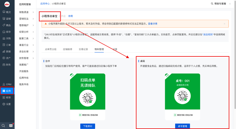Open 服务市场 menu entry
The height and width of the screenshot is (129, 236).
pyautogui.click(x=24, y=84)
